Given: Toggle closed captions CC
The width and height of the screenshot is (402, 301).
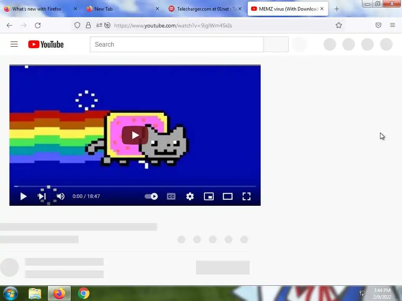Looking at the screenshot, I should point(171,196).
